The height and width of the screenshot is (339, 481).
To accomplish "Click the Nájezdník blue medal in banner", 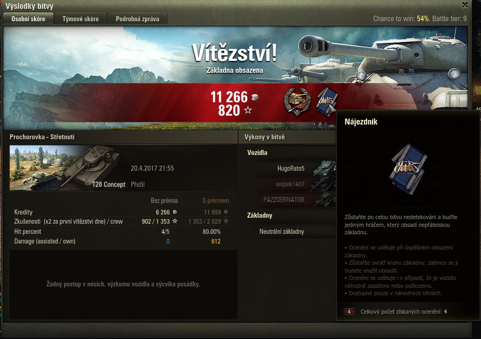I will pos(327,101).
